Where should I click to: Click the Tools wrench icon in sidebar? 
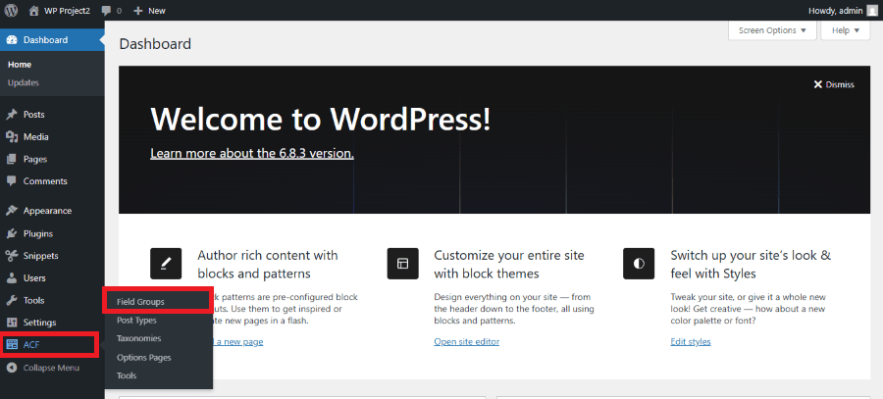coord(12,301)
